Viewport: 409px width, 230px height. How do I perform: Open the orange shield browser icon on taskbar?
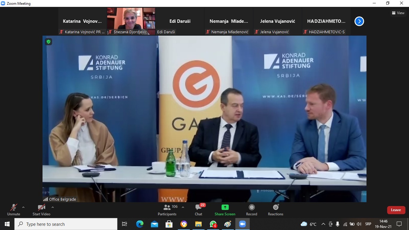coord(184,224)
